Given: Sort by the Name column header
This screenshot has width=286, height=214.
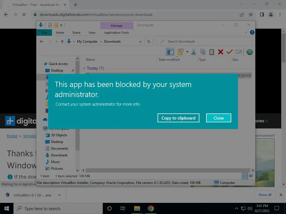Looking at the screenshot, I should 90,60.
